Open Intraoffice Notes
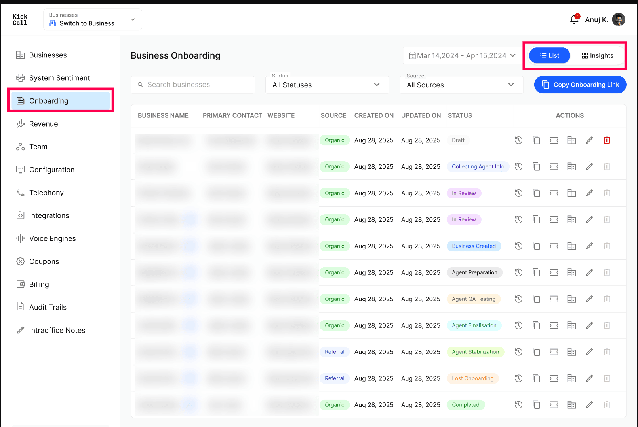This screenshot has width=638, height=427. pos(60,330)
